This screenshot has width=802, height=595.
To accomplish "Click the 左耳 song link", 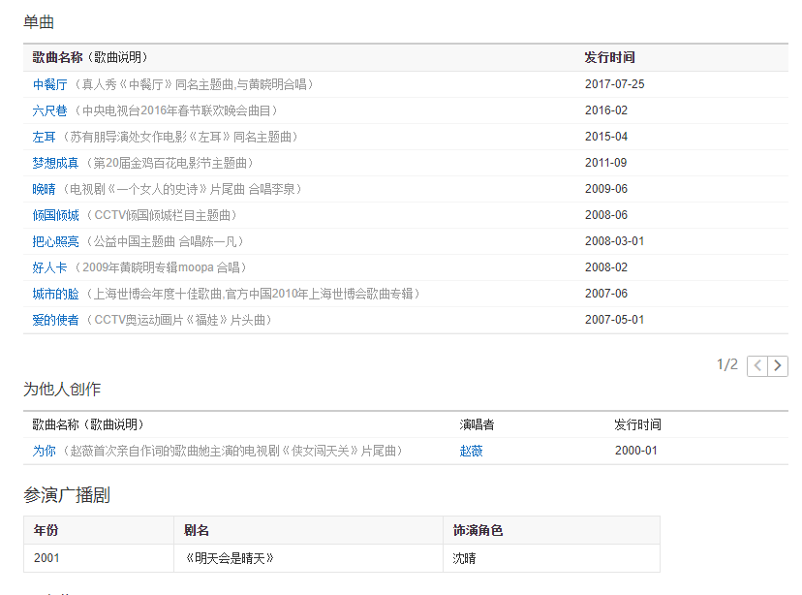I will click(x=44, y=137).
